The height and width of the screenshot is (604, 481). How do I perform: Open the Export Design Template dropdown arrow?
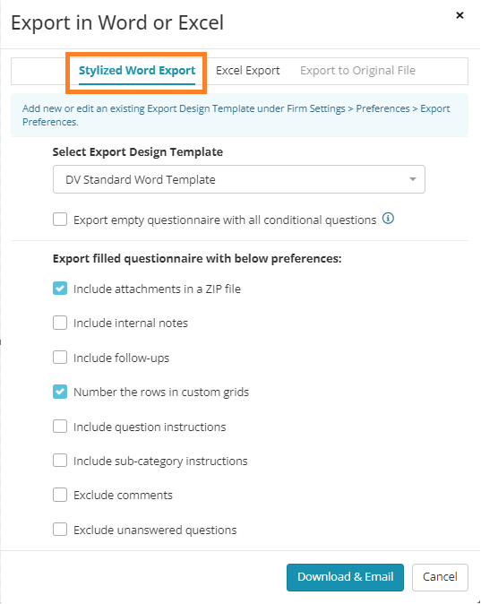413,179
